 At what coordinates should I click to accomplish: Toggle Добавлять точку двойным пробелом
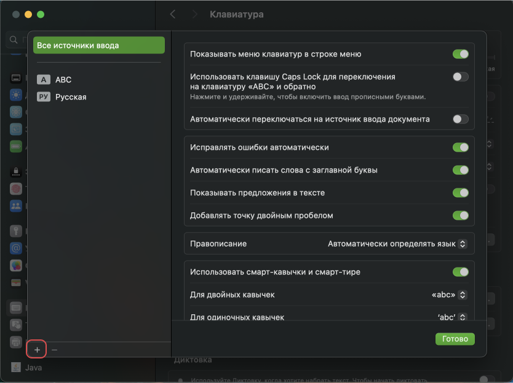tap(460, 215)
